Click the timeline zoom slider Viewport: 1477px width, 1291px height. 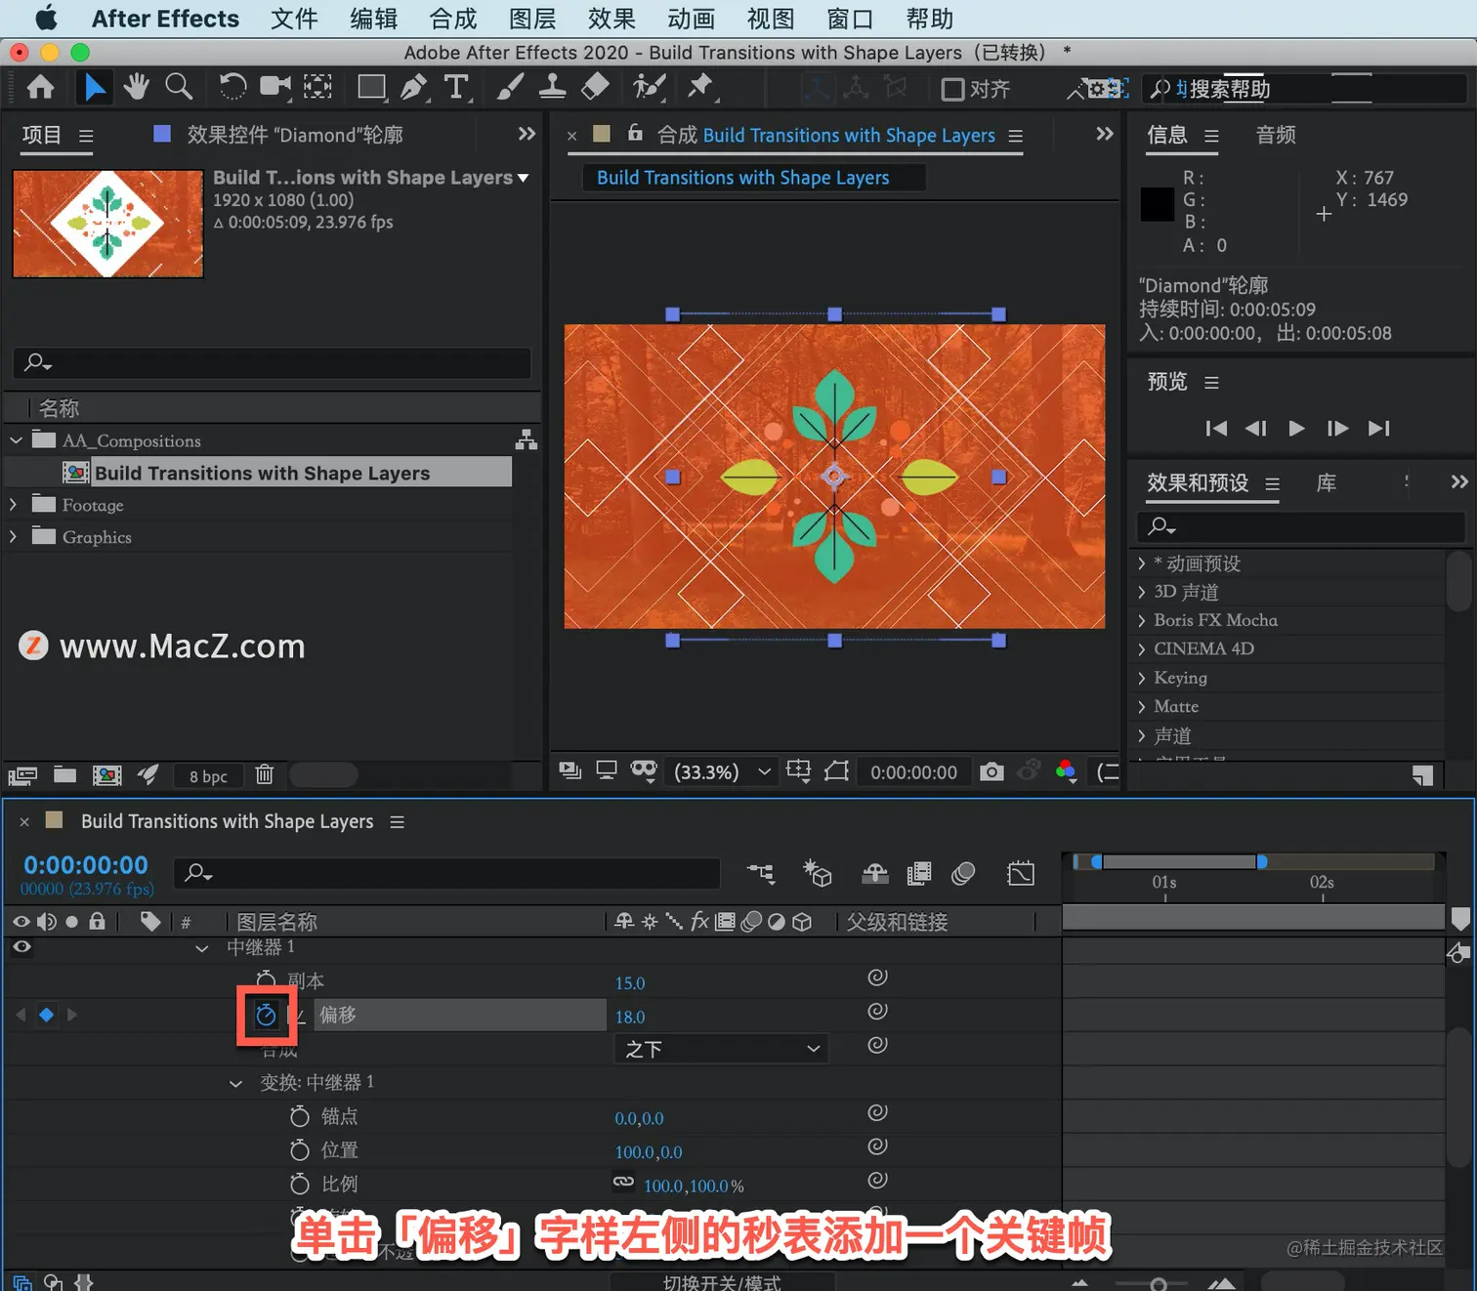click(1159, 1283)
